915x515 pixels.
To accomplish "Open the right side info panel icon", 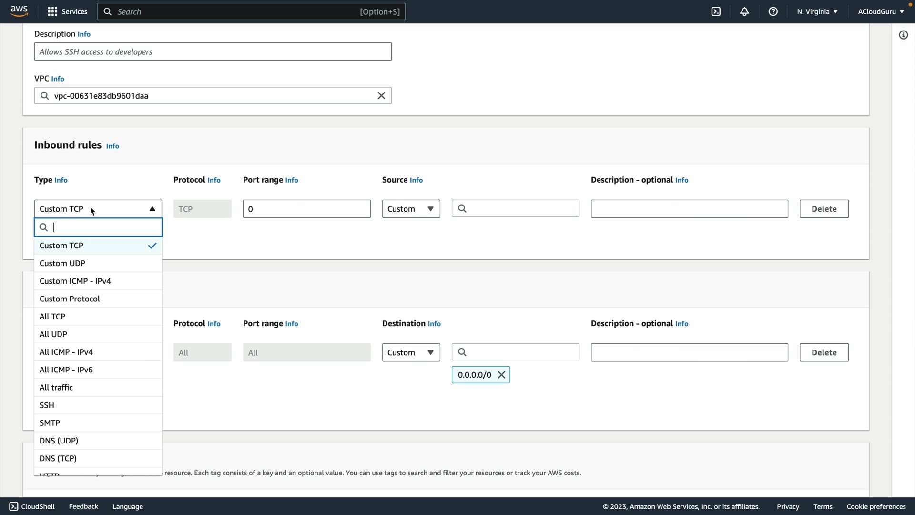I will coord(903,35).
